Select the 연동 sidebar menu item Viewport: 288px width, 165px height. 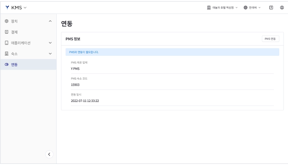click(29, 65)
